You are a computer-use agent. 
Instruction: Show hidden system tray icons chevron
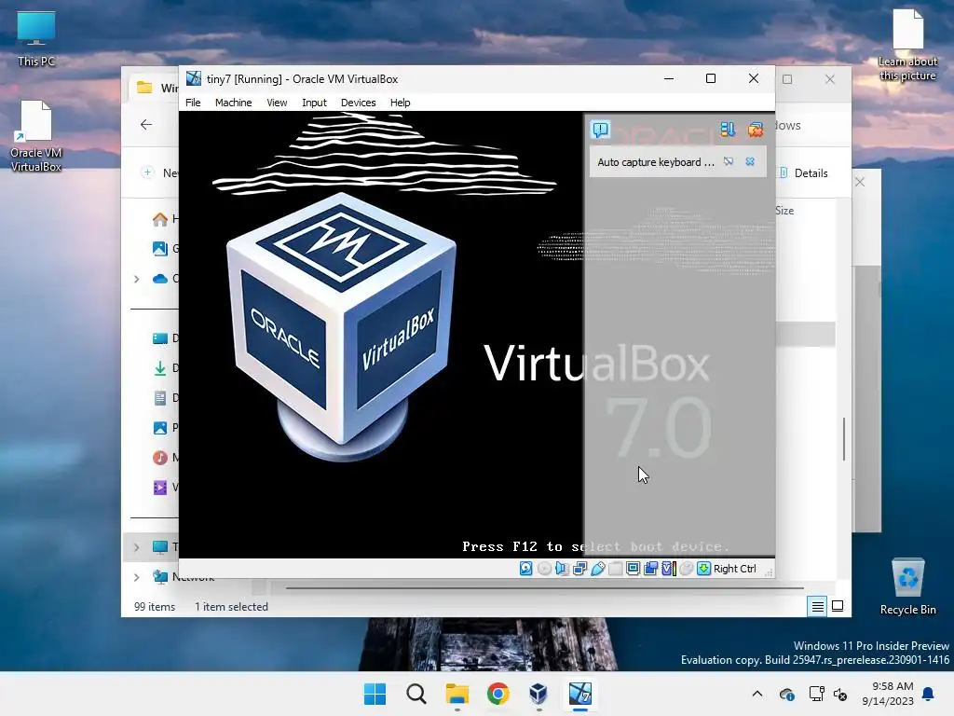pyautogui.click(x=756, y=694)
